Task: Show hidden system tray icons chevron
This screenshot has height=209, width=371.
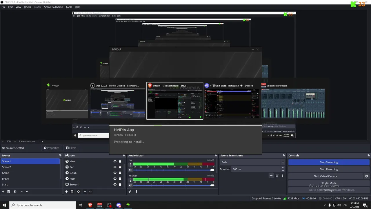Action: pyautogui.click(x=325, y=205)
